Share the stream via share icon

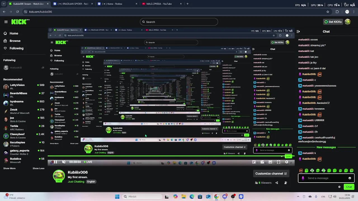point(277,183)
